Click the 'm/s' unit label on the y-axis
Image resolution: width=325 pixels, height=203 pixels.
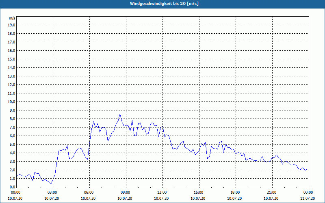tap(12, 18)
